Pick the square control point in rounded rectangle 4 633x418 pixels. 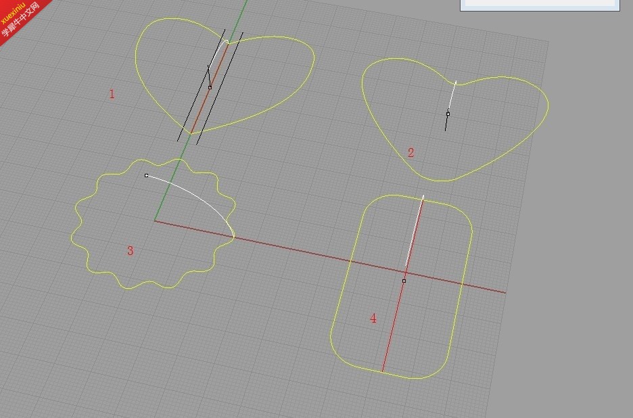pos(404,281)
